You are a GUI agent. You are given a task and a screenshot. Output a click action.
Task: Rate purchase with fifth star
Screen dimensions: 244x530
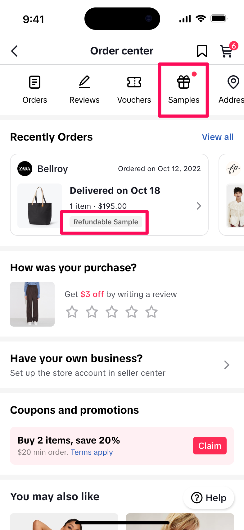(151, 312)
